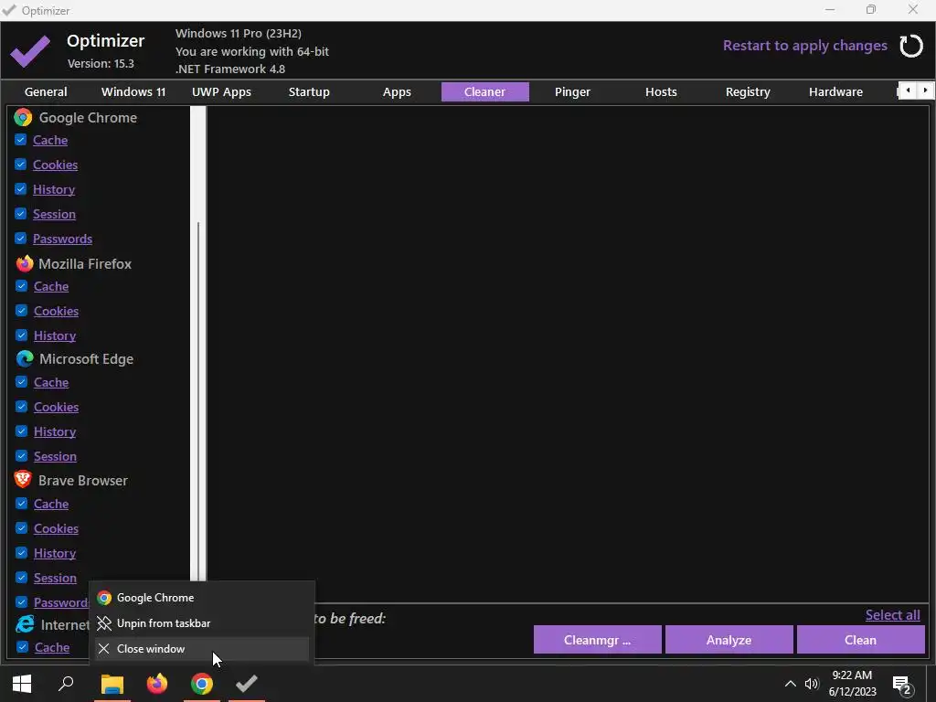Switch to the Registry tab

point(748,92)
